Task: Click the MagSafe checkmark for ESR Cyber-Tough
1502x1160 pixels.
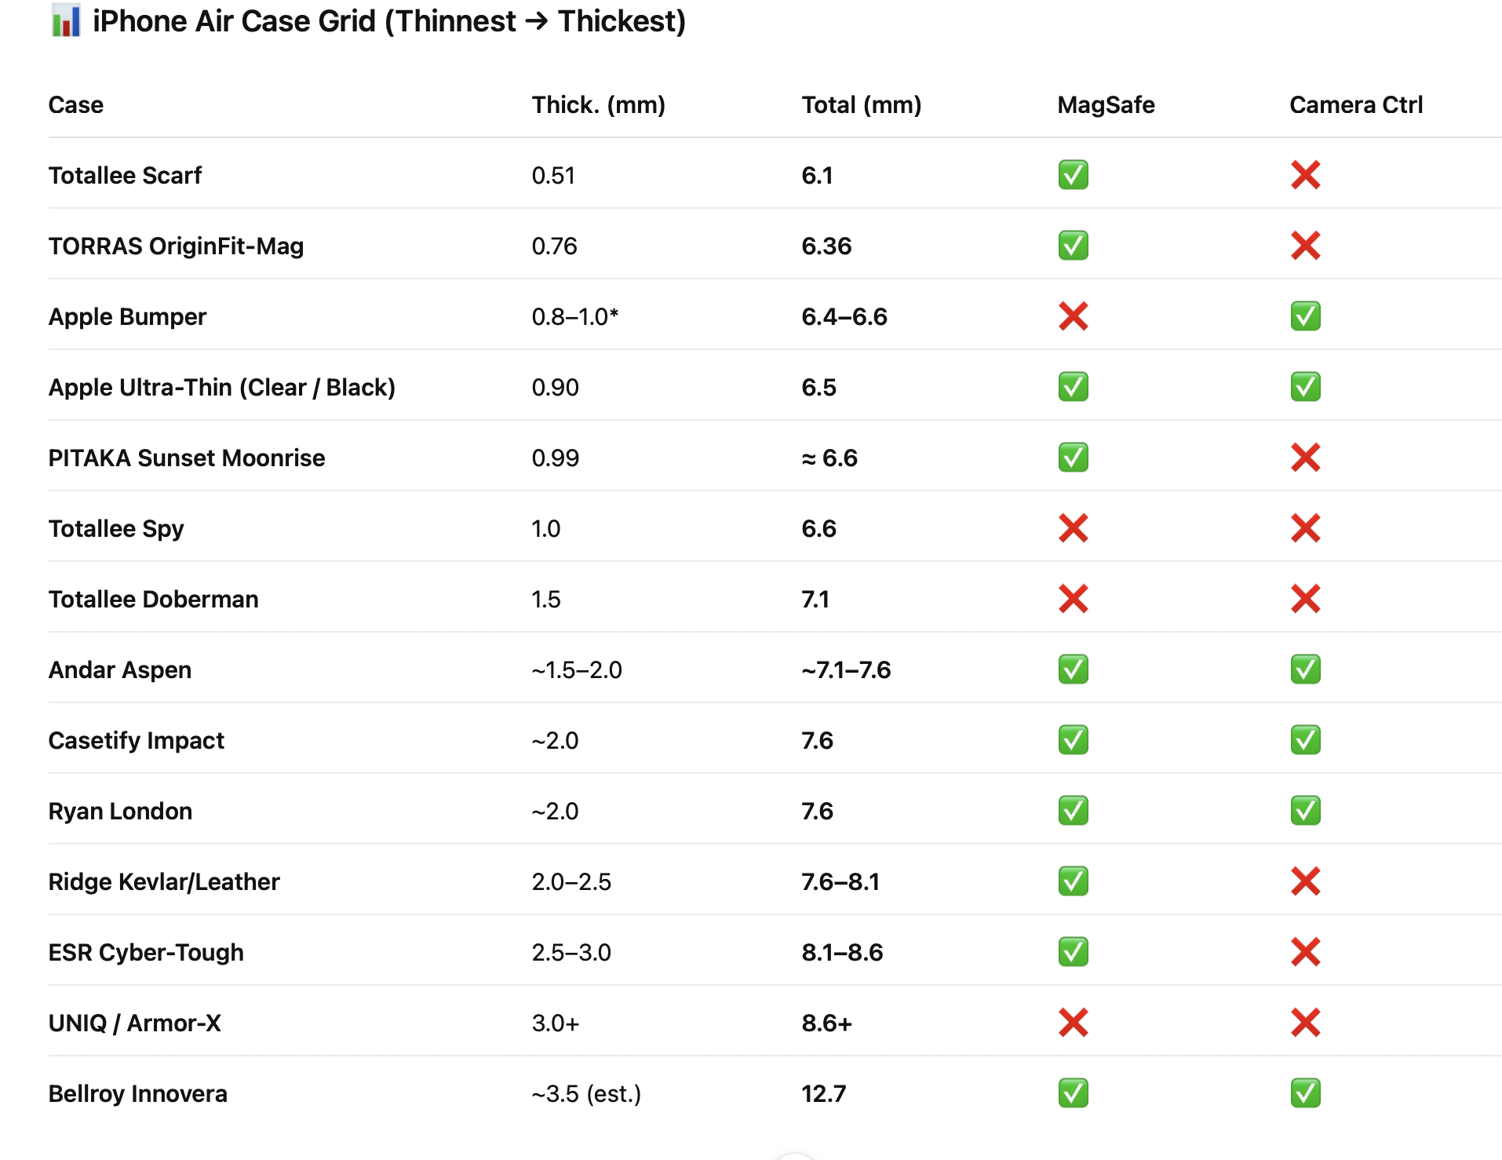Action: pyautogui.click(x=1073, y=952)
